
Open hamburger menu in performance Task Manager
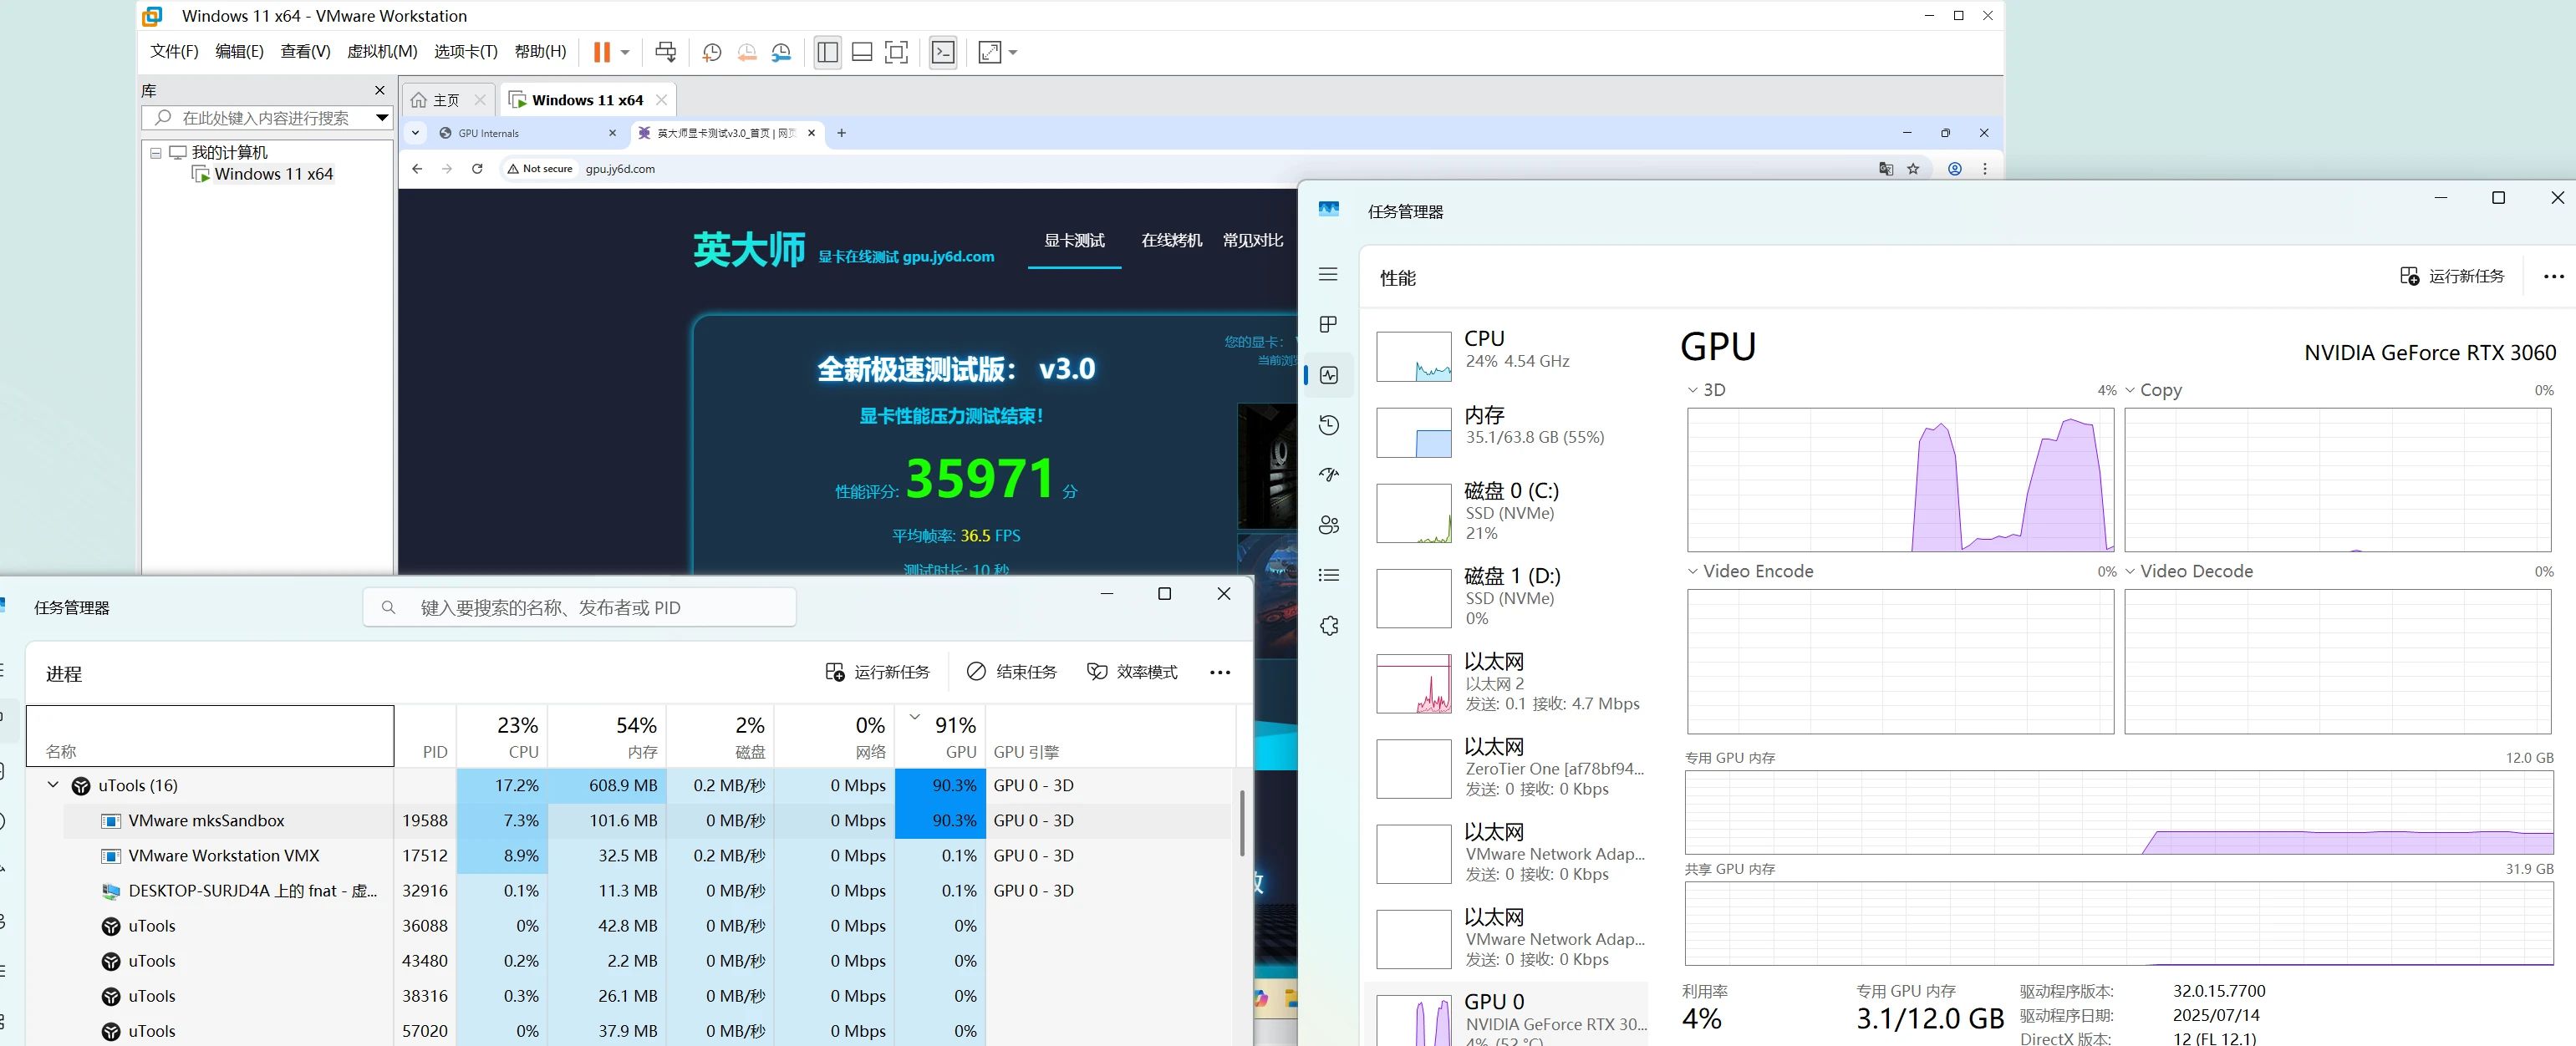click(x=1328, y=274)
